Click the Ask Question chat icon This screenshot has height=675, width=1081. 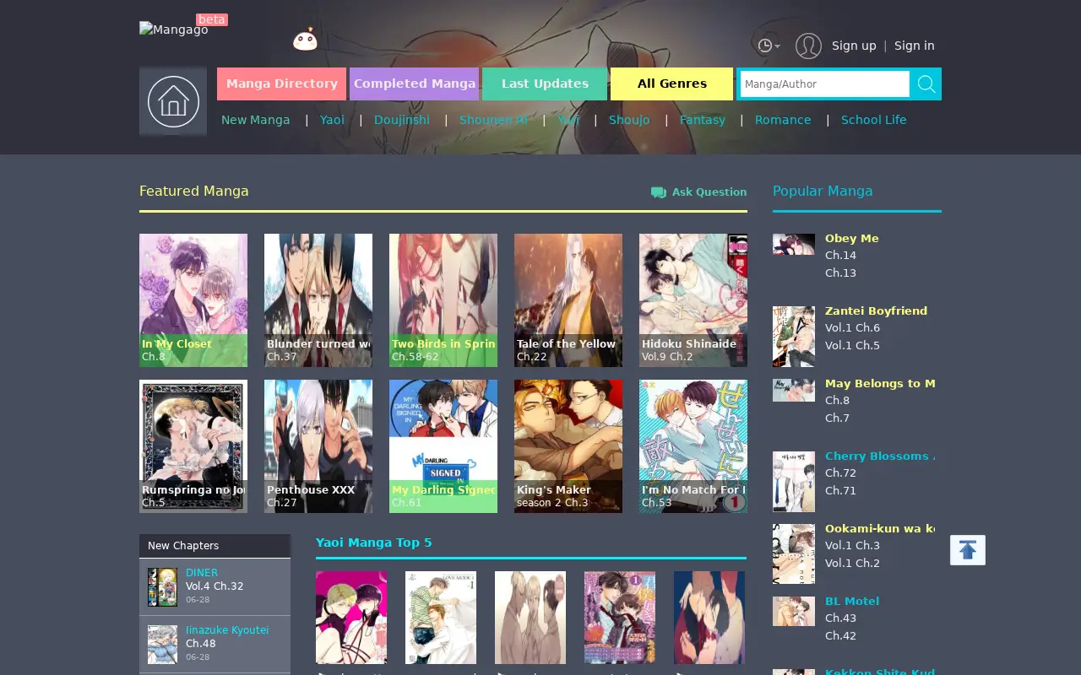pyautogui.click(x=659, y=192)
